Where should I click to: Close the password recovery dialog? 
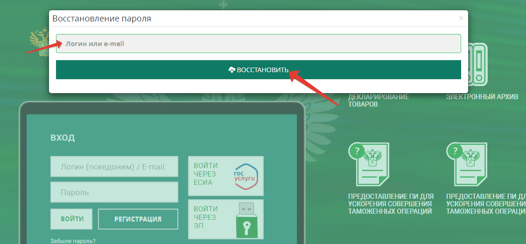coord(461,19)
